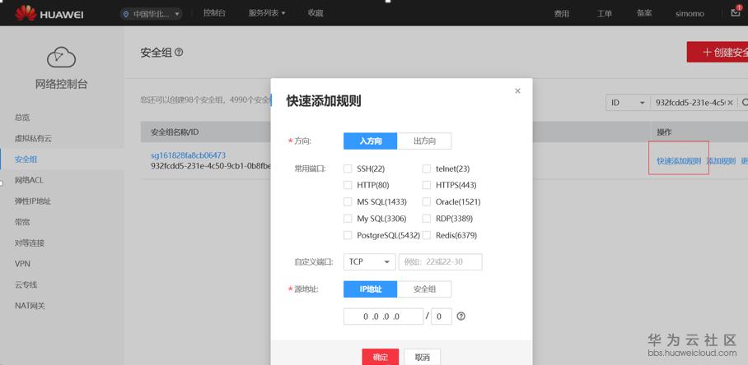
Task: Open the security group help question icon
Action: click(x=179, y=53)
